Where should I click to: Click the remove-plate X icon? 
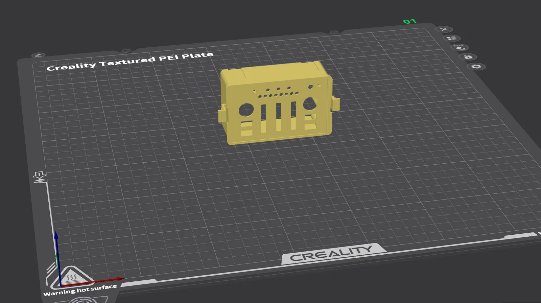pyautogui.click(x=444, y=29)
